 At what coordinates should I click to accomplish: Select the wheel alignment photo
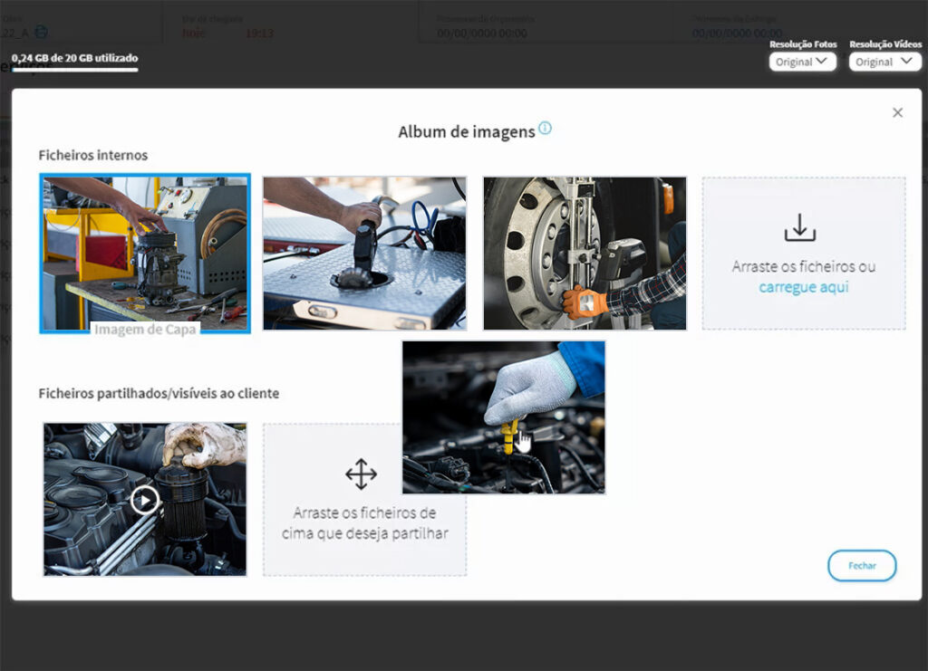pyautogui.click(x=585, y=254)
